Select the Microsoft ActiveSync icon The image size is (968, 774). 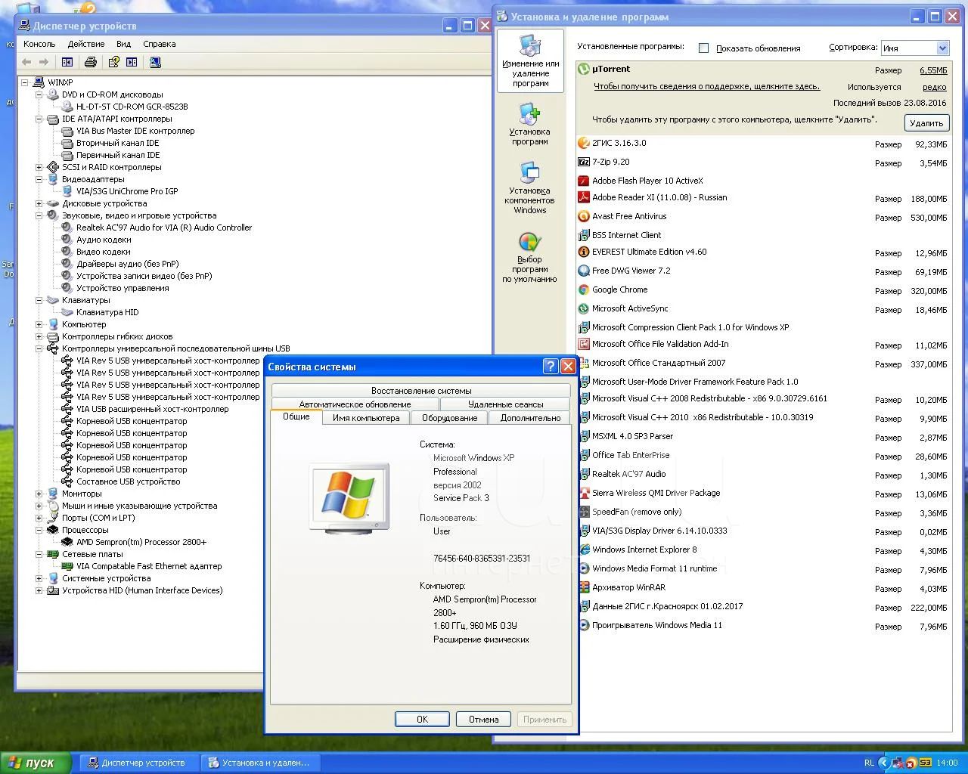pos(584,308)
